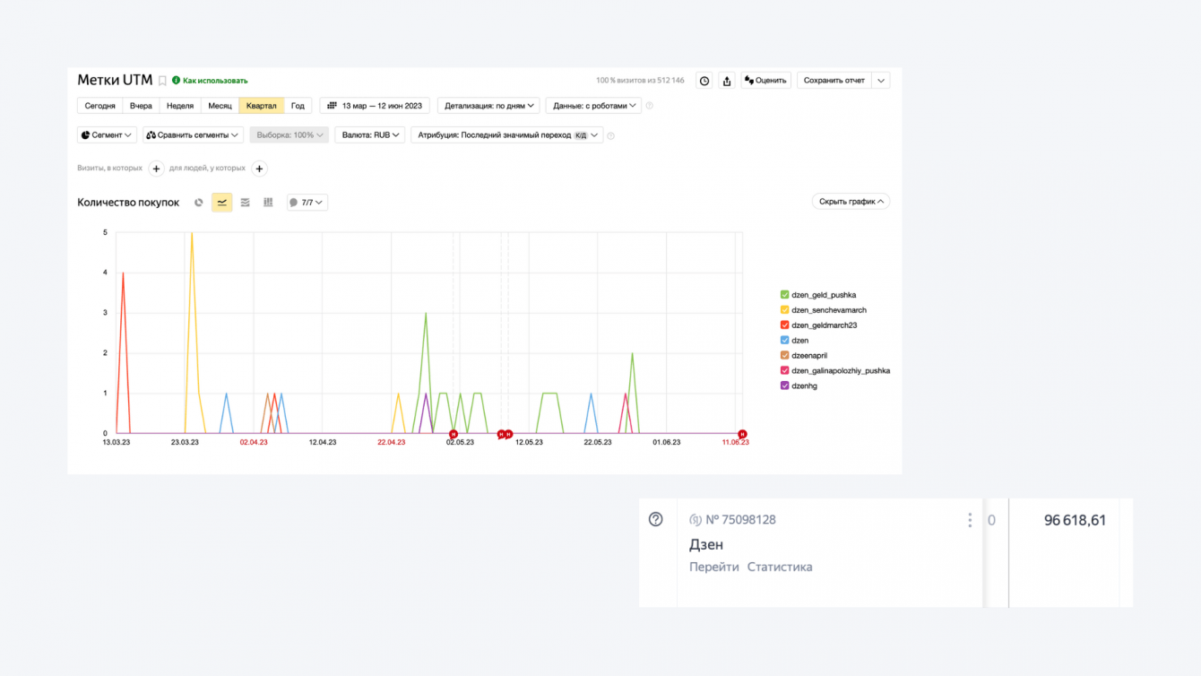Open the three-dot menu on Дзен card
The height and width of the screenshot is (676, 1201).
coord(969,520)
